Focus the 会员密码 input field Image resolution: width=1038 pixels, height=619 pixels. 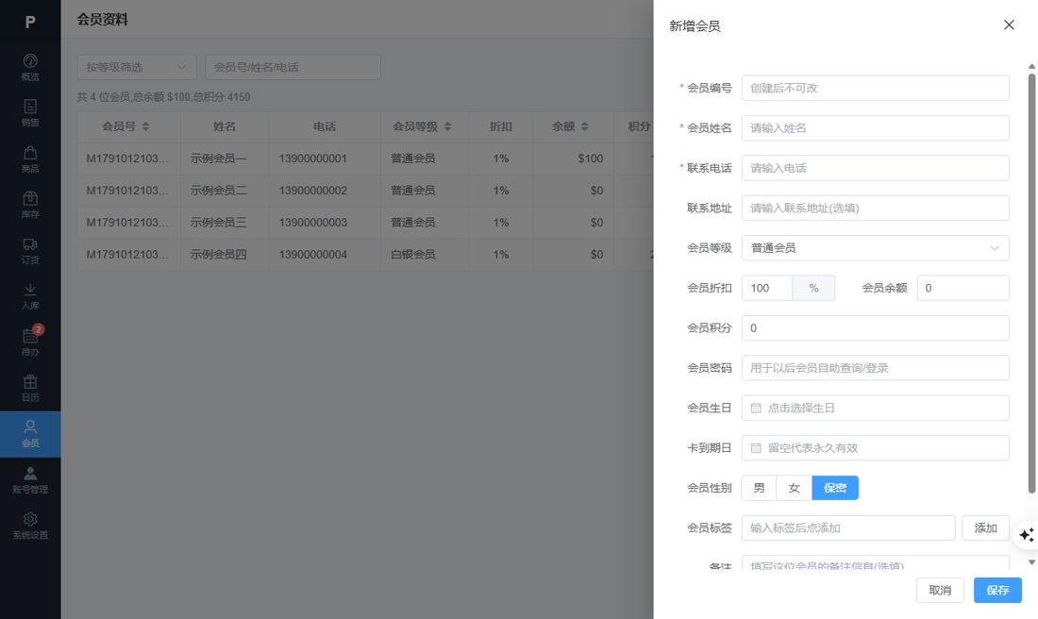[x=875, y=368]
